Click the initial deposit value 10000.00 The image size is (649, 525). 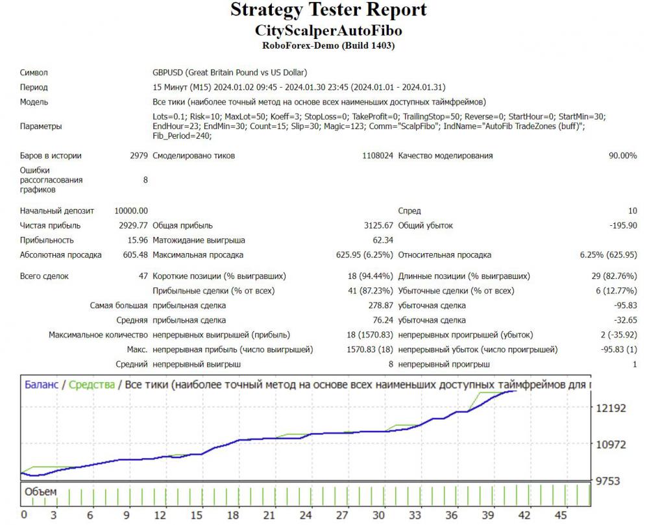pyautogui.click(x=131, y=211)
